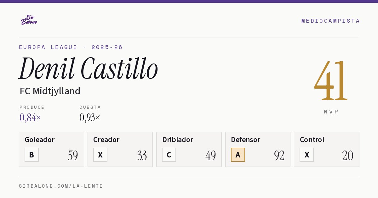
Task: Click the player name Denil Castillo
Action: [x=88, y=69]
